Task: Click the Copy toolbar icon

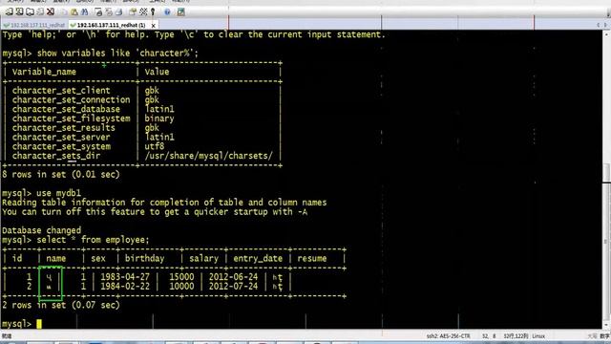Action: click(64, 12)
